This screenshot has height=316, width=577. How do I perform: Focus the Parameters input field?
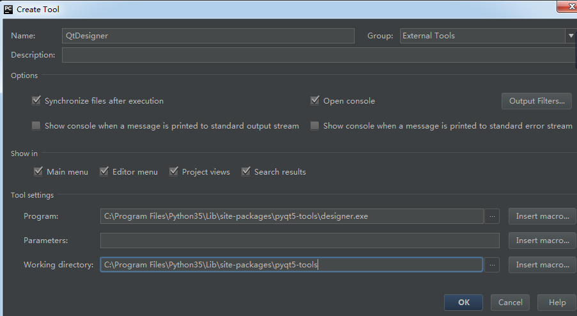click(x=299, y=241)
